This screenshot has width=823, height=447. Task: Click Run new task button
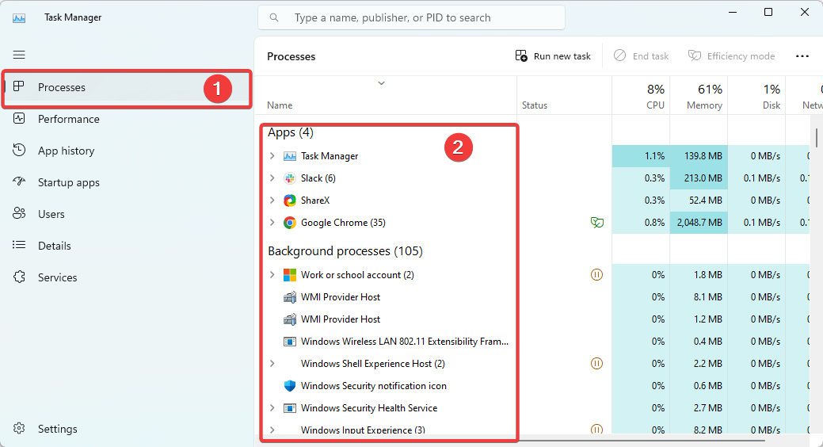coord(553,56)
